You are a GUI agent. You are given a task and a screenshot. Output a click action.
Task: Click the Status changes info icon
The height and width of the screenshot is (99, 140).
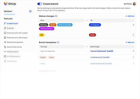[56, 16]
